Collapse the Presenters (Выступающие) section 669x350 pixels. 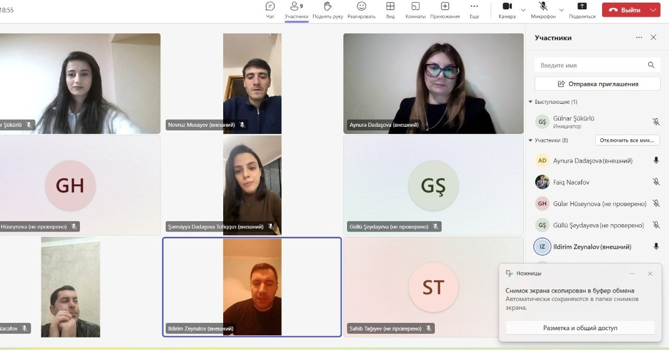[530, 102]
